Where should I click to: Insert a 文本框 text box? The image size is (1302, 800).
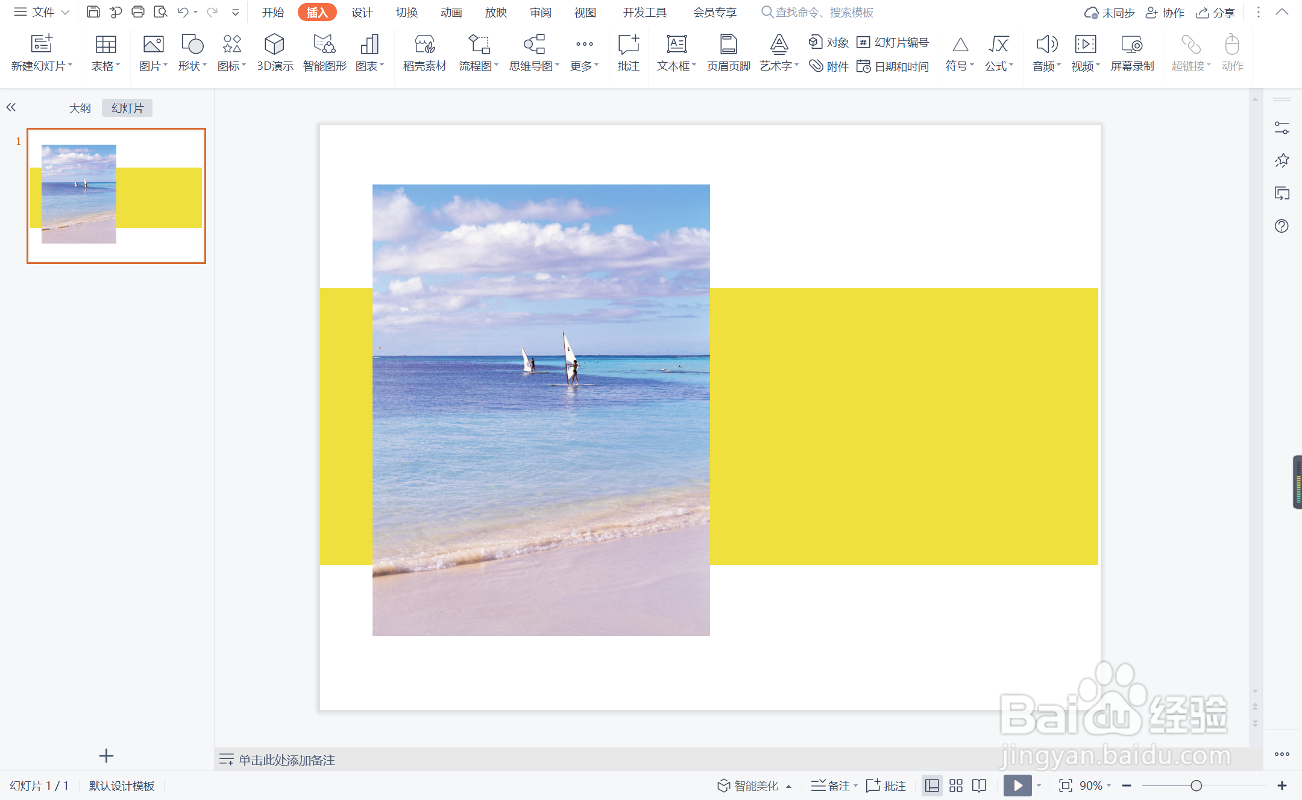click(676, 53)
